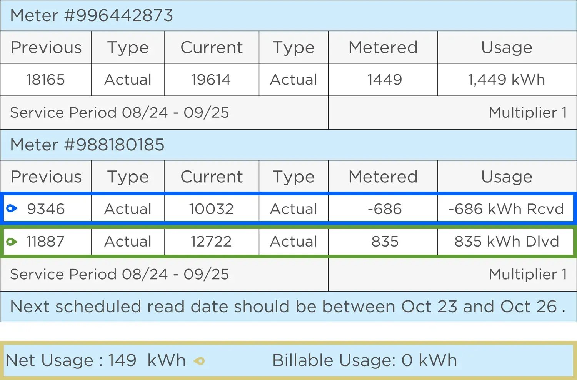Click current reading 19614
The width and height of the screenshot is (577, 380).
click(211, 80)
